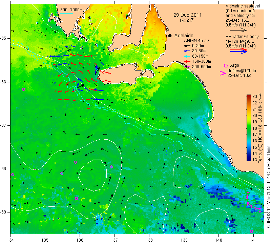Click the cyan 200m isobath legend line

pyautogui.click(x=66, y=13)
